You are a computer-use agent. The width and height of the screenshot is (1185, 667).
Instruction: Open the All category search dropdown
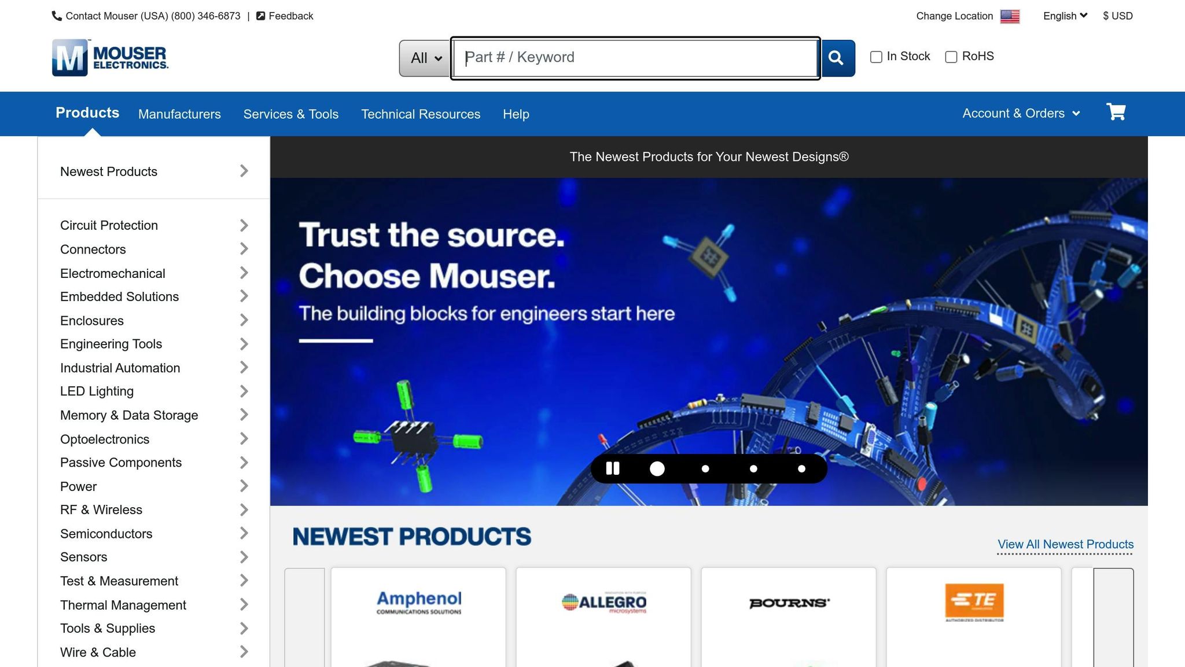[425, 58]
